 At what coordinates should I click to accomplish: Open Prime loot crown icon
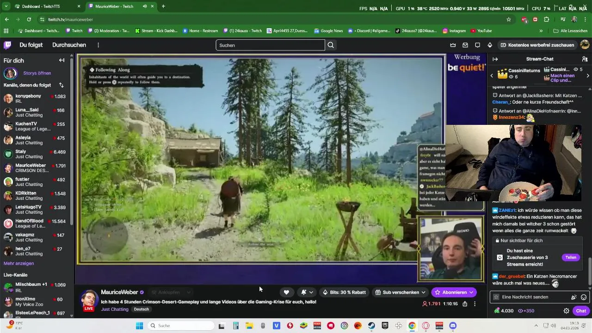click(x=453, y=45)
